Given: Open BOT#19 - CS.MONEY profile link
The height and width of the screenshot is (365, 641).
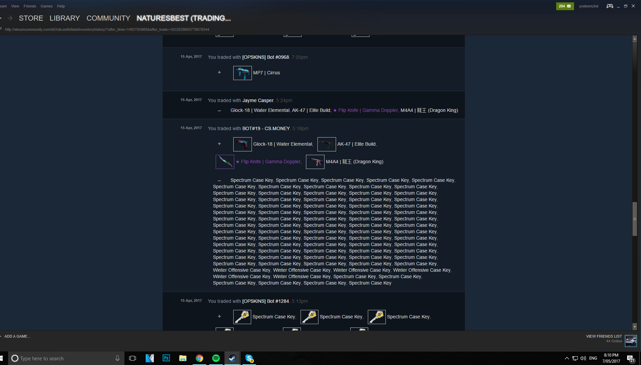Looking at the screenshot, I should pyautogui.click(x=266, y=128).
